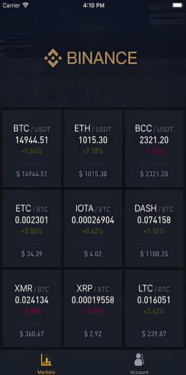Open the XRP / BTC market tile

[93, 308]
